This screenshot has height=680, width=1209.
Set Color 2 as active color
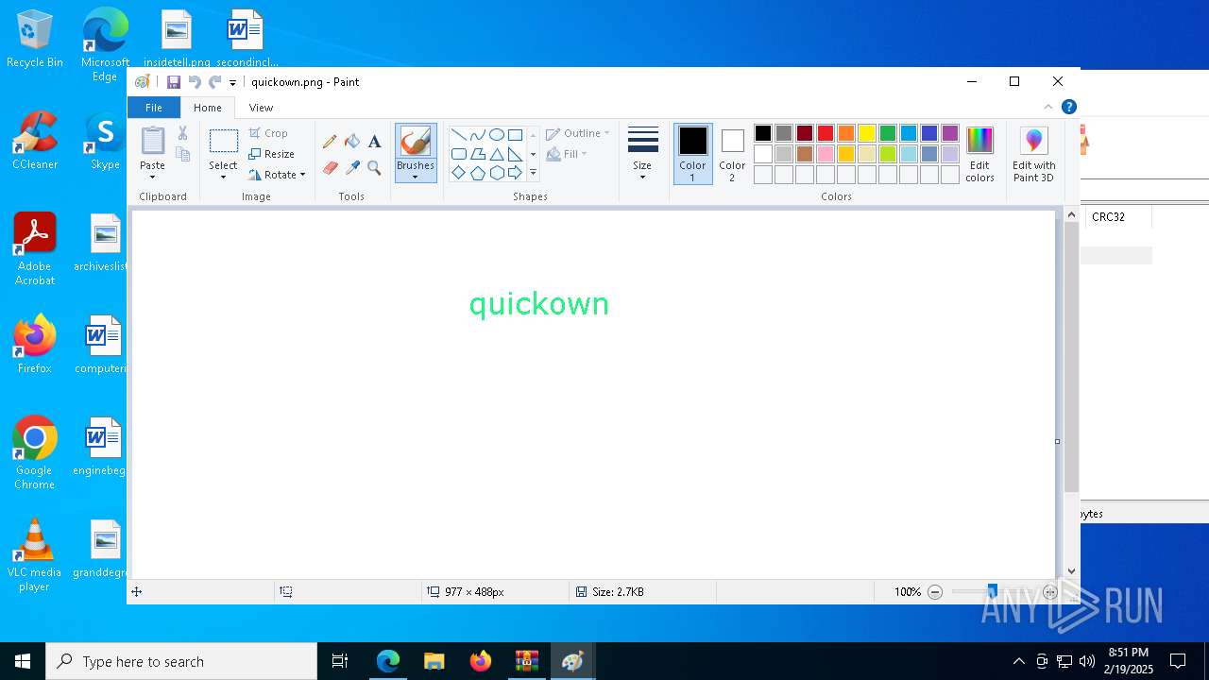(732, 153)
